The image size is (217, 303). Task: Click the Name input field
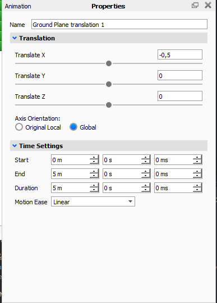[119, 24]
